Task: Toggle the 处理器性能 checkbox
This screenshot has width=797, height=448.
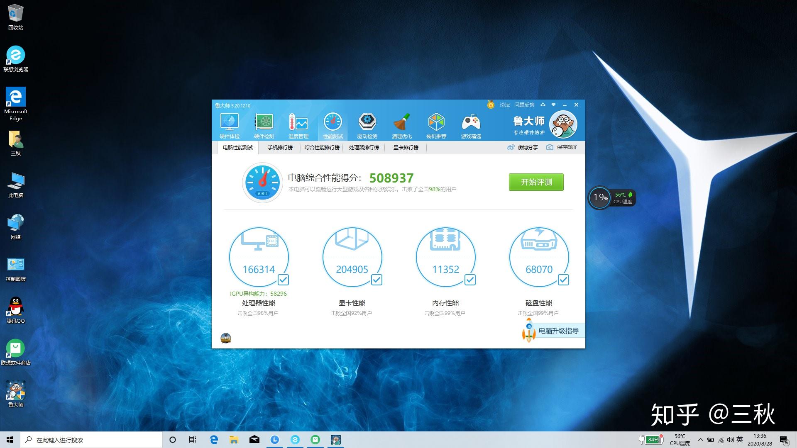Action: tap(283, 280)
